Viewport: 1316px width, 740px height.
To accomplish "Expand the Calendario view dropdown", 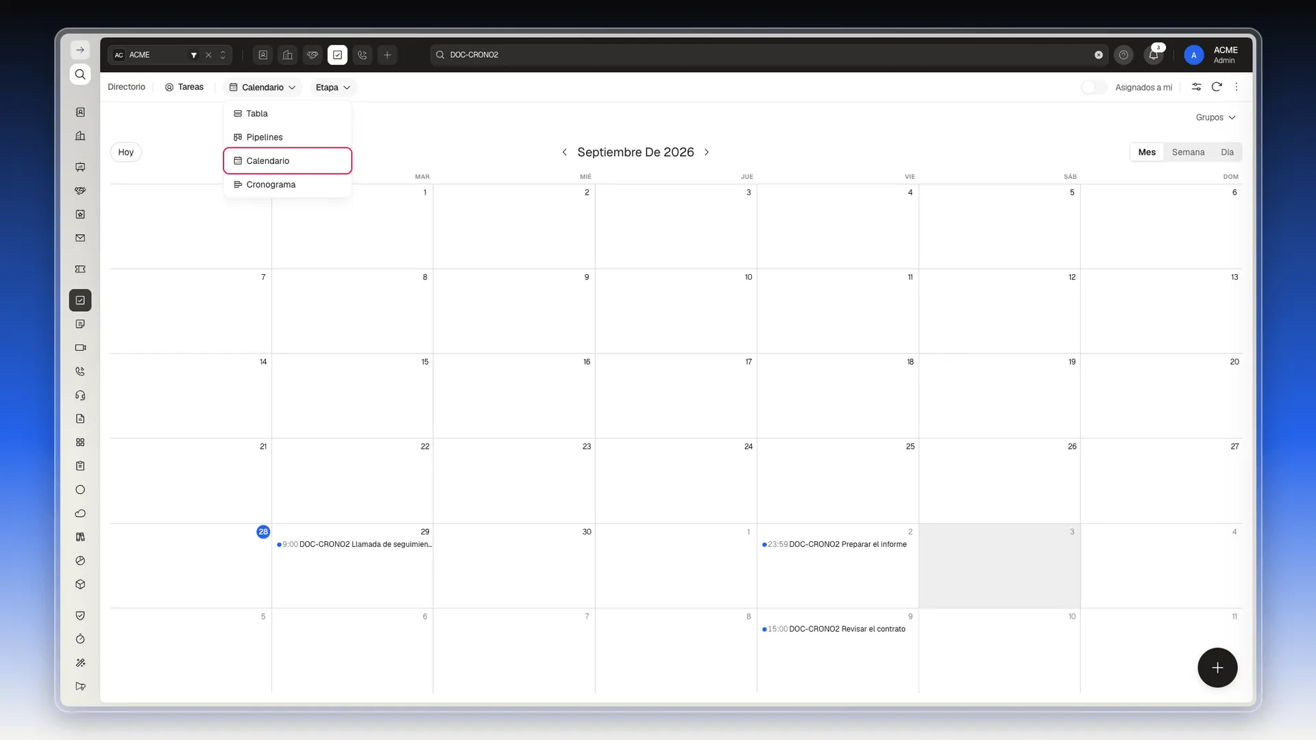I will pyautogui.click(x=263, y=87).
